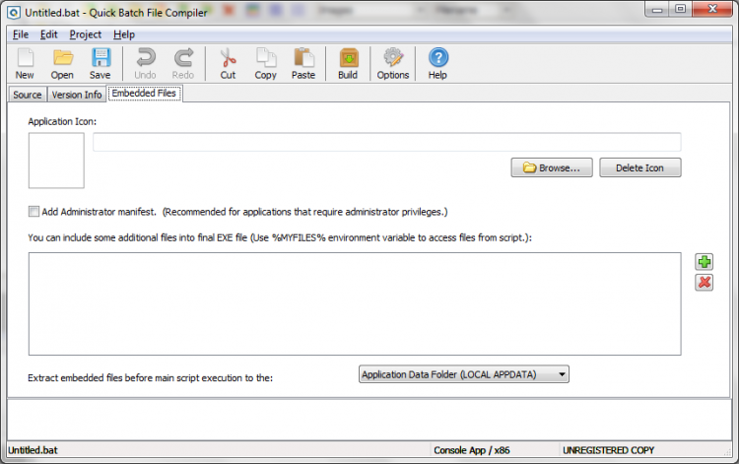Click the Undo toolbar icon
Image resolution: width=739 pixels, height=464 pixels.
(145, 63)
